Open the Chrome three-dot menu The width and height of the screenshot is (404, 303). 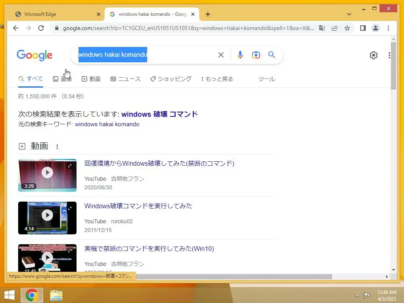[388, 28]
